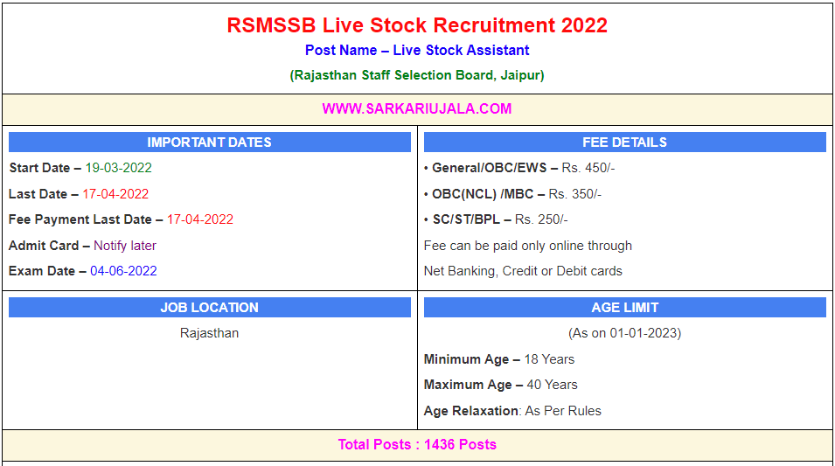The height and width of the screenshot is (466, 835).
Task: Select the Post Name Live Stock Assistant text
Action: point(417,51)
